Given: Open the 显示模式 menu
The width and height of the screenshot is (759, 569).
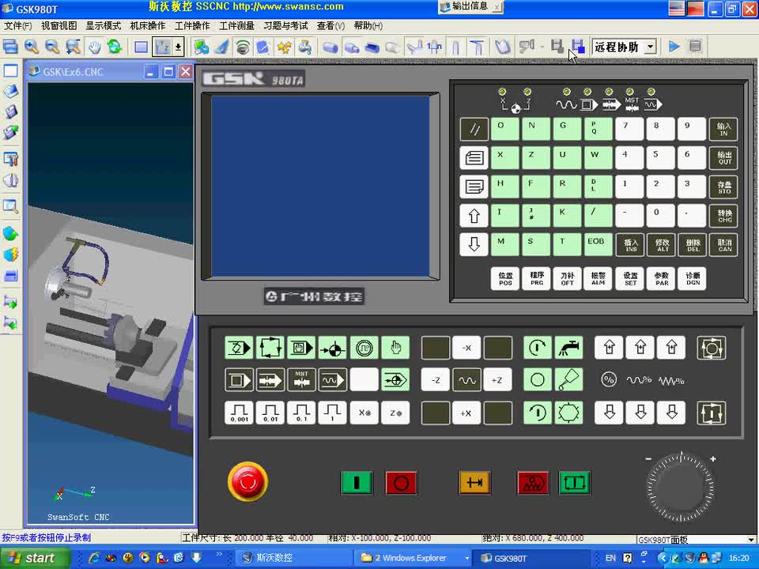Looking at the screenshot, I should (x=103, y=25).
